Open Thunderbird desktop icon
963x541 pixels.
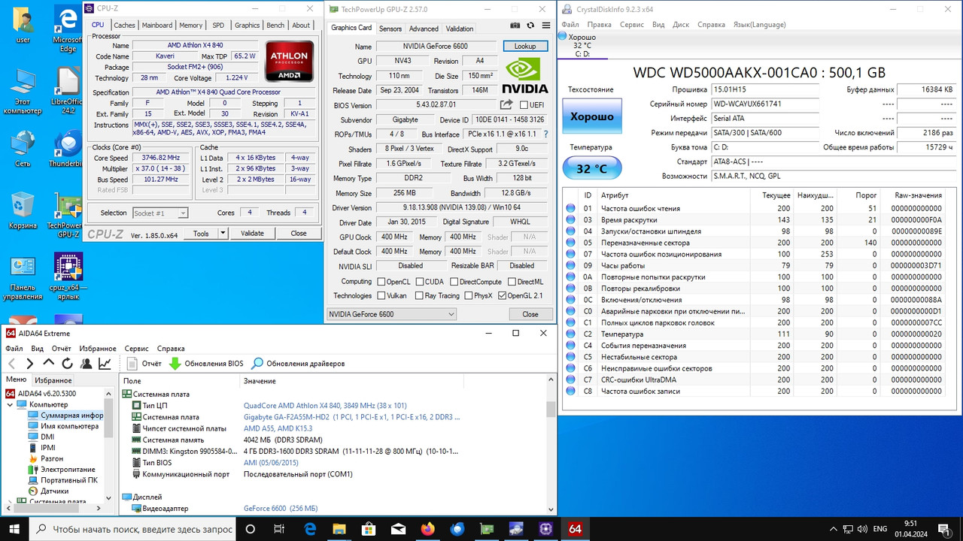pos(68,147)
